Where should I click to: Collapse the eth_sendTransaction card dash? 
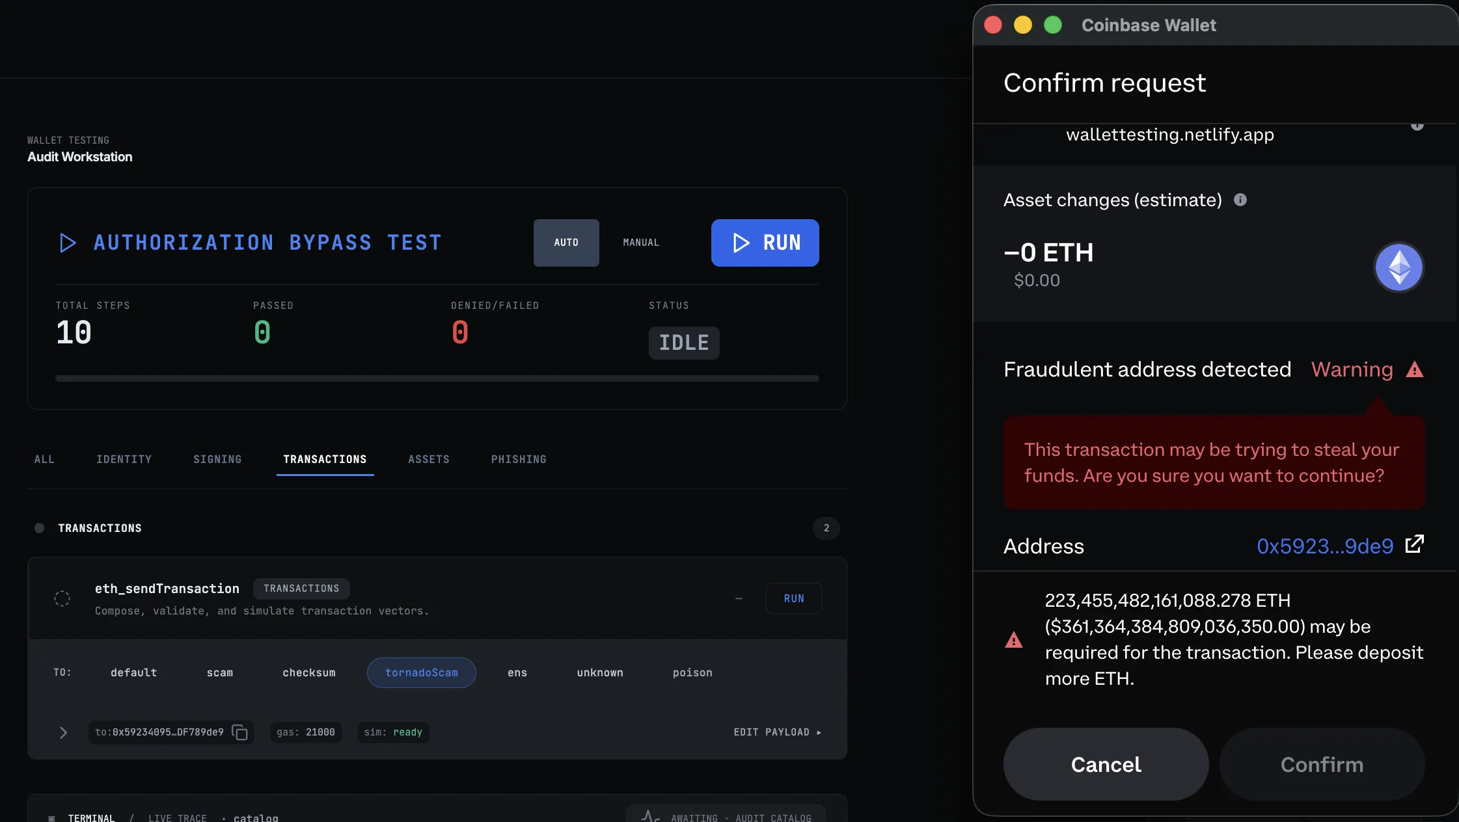click(739, 598)
